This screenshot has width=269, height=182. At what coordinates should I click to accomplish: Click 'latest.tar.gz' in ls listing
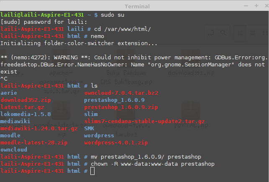point(22,107)
